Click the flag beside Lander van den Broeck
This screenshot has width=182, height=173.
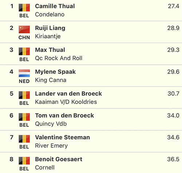pyautogui.click(x=24, y=95)
